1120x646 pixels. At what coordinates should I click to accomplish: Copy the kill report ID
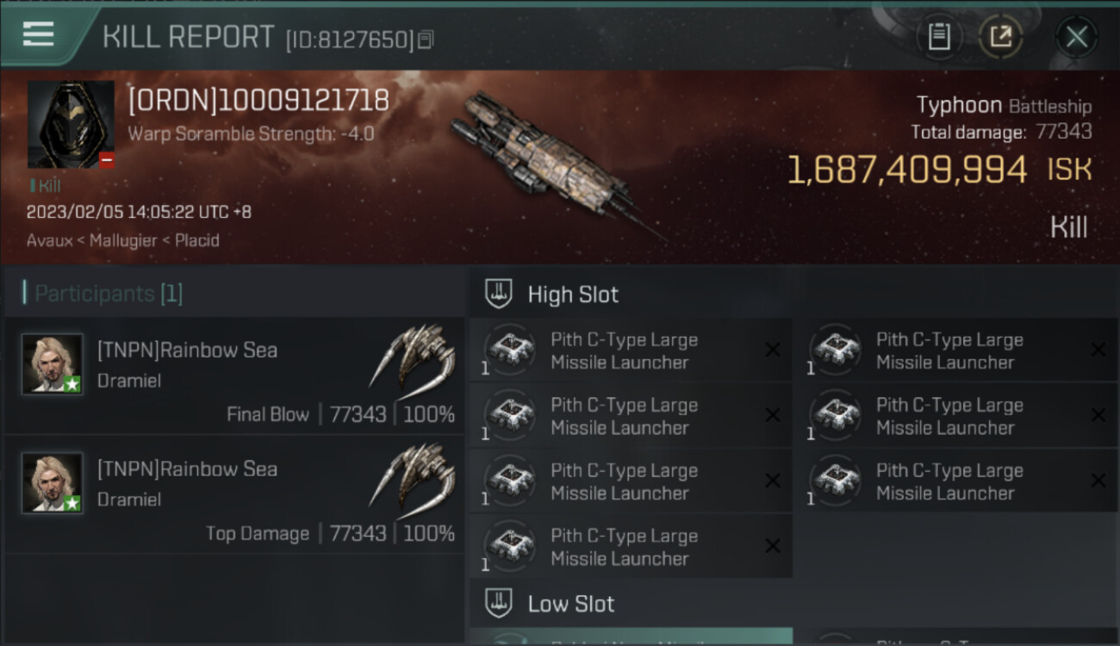[426, 40]
